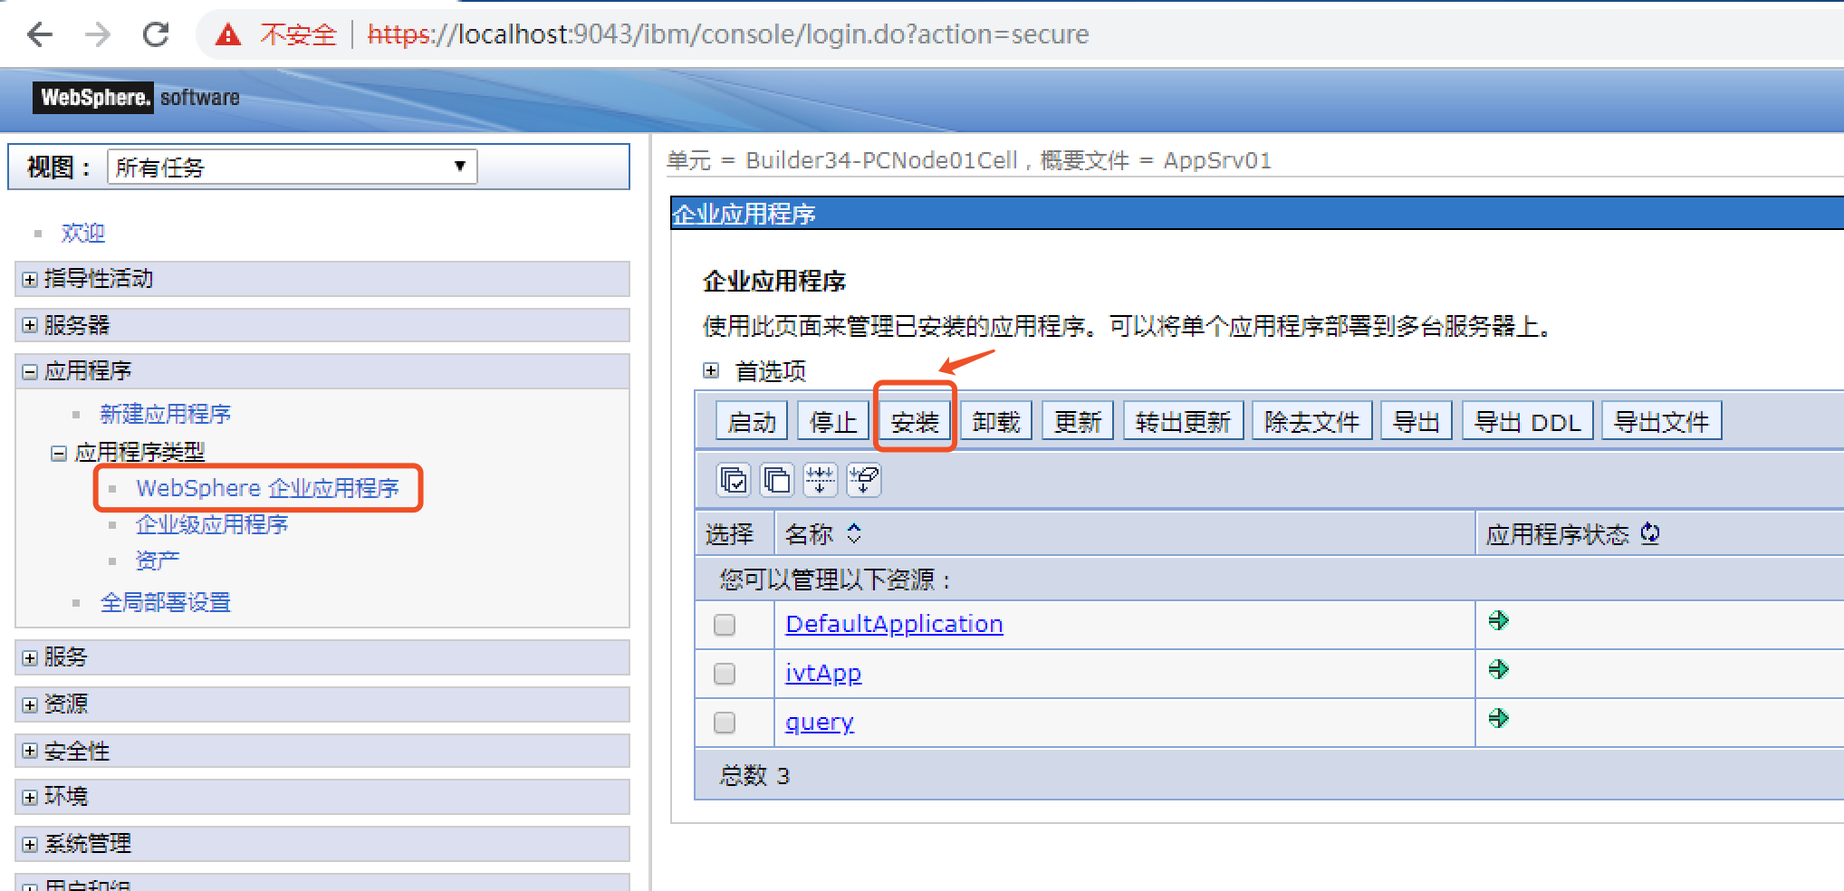Clear the filter value icon
Image resolution: width=1844 pixels, height=891 pixels.
[864, 479]
